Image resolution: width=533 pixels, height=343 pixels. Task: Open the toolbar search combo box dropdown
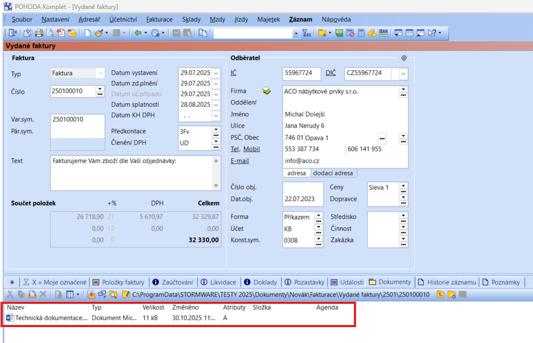click(296, 33)
